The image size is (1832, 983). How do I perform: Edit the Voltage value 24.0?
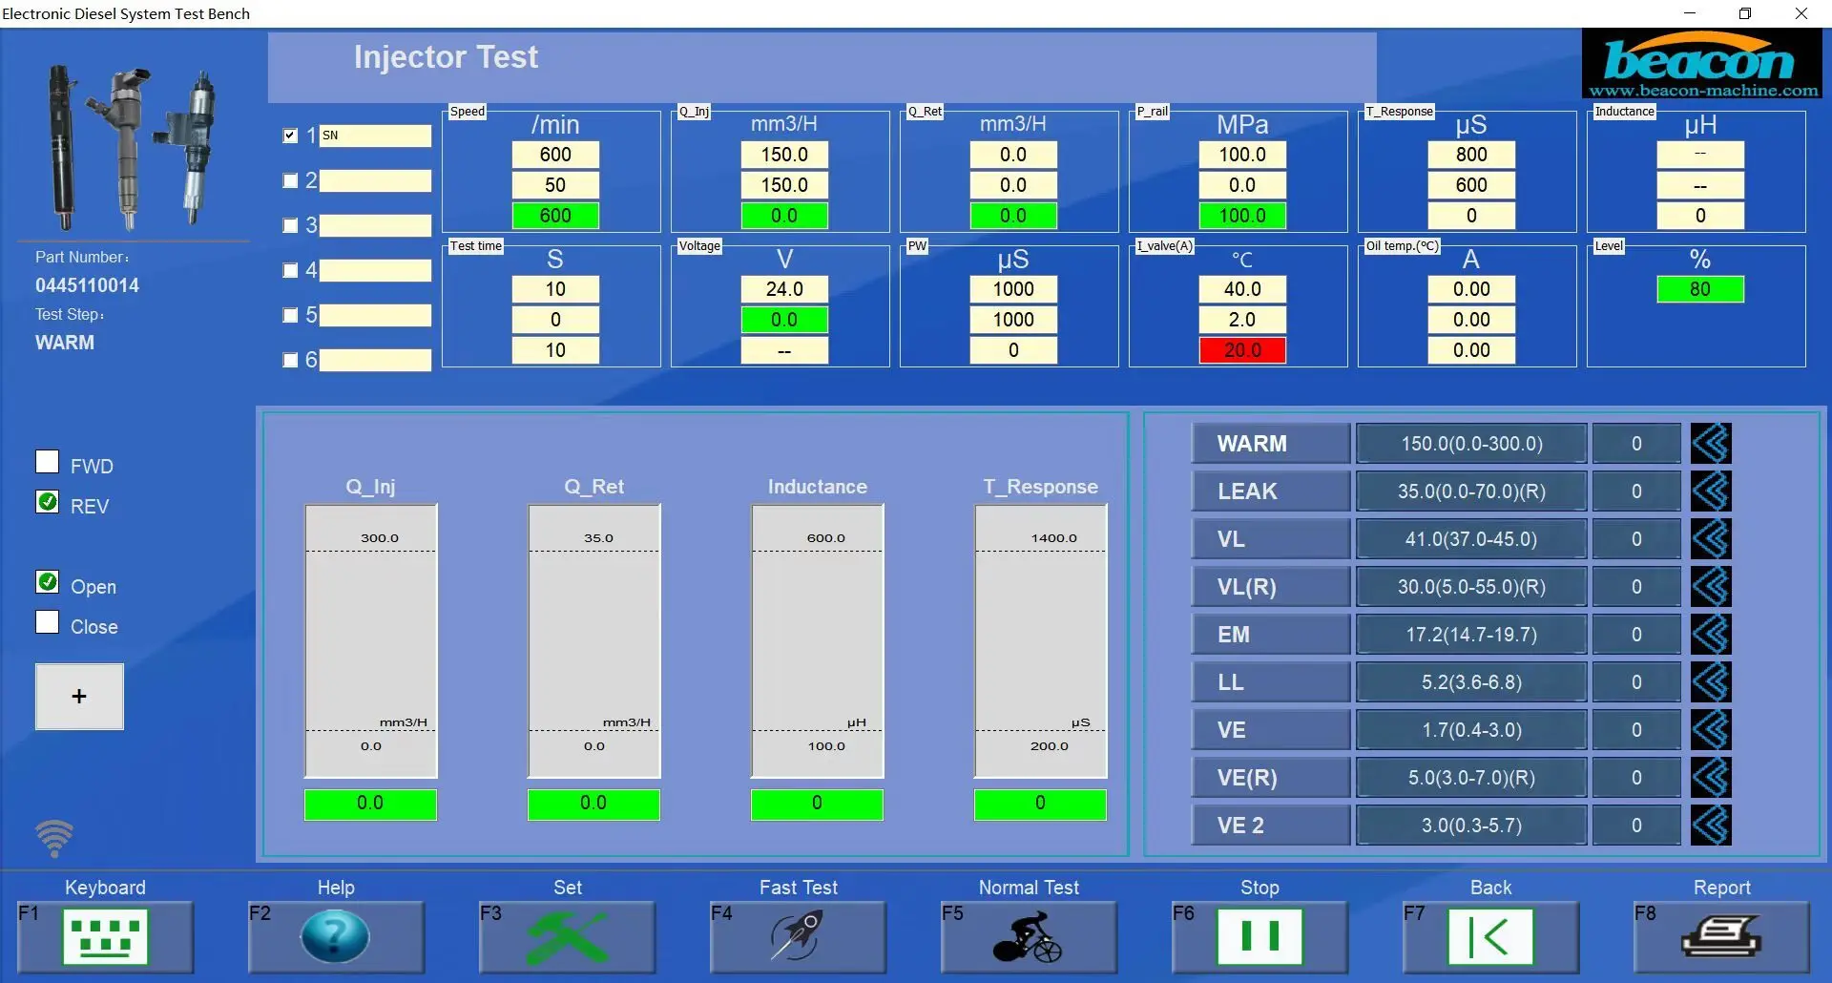pyautogui.click(x=784, y=289)
